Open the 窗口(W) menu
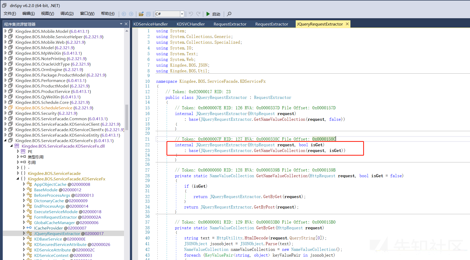470x260 pixels. pos(87,14)
